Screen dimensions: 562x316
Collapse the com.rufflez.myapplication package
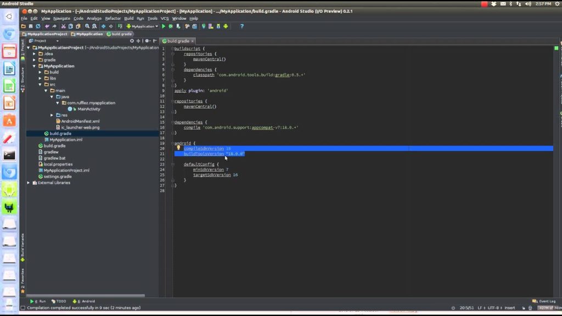(58, 103)
